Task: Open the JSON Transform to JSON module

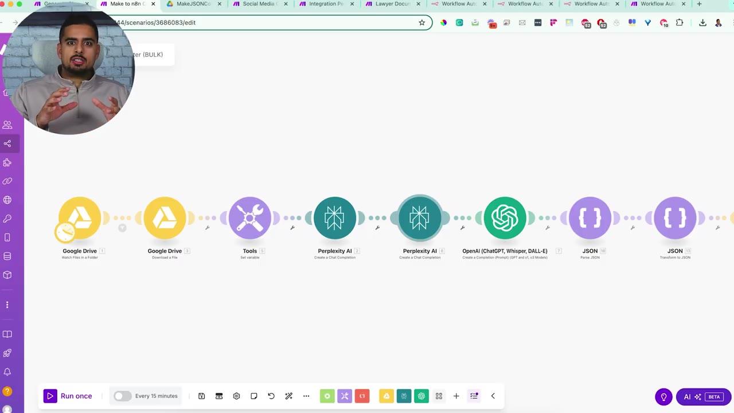Action: coord(675,218)
